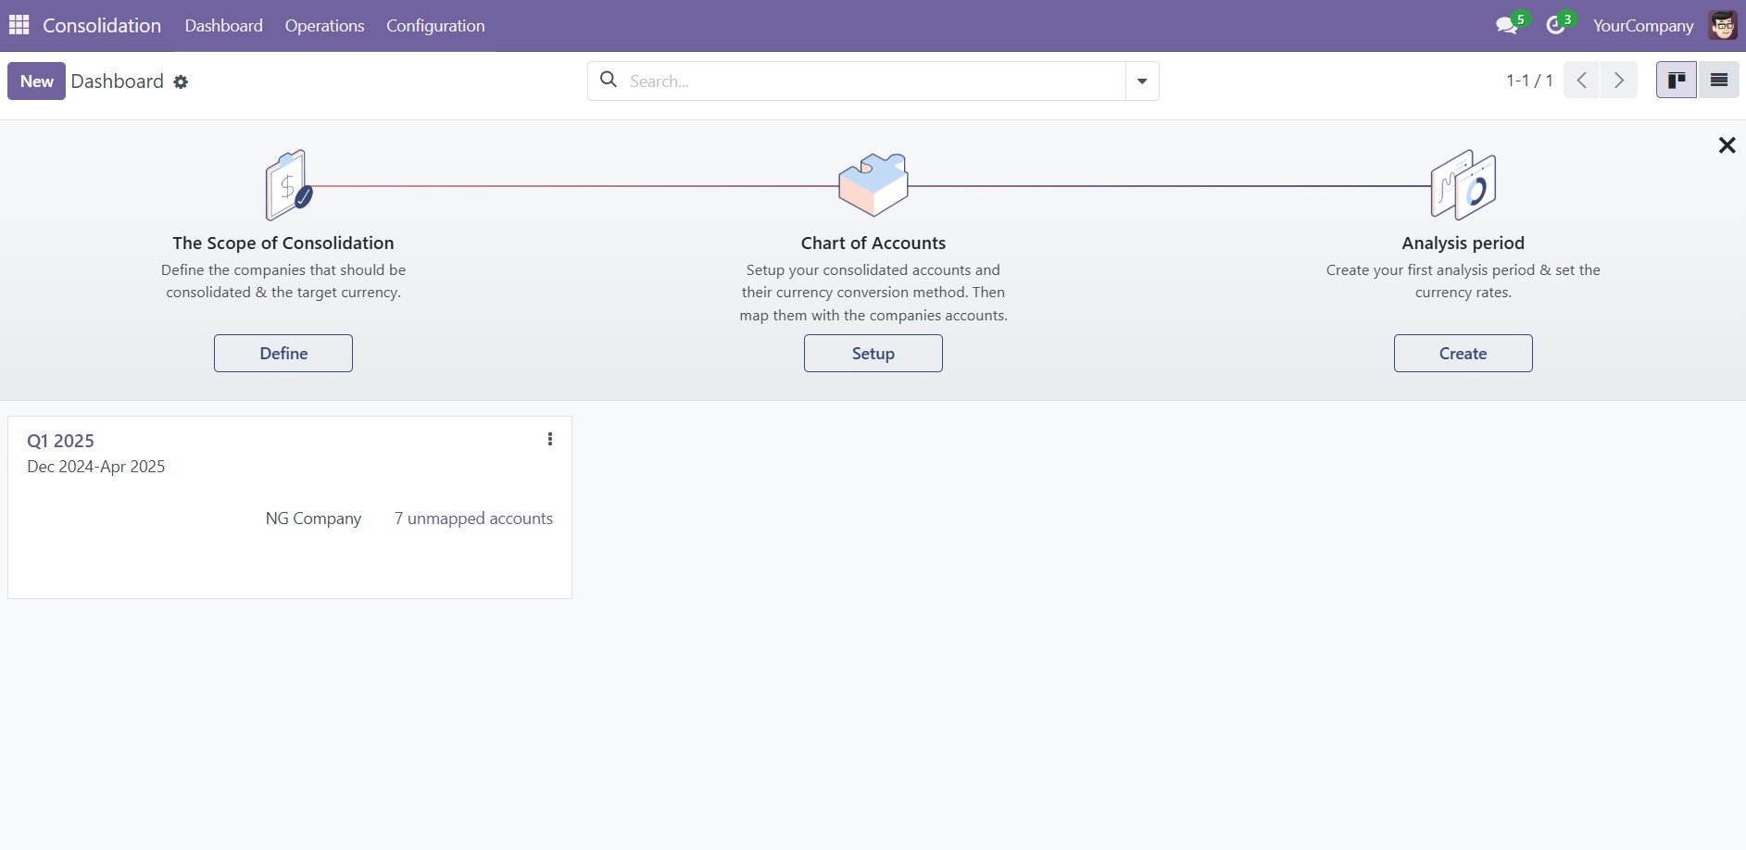Open the Operations menu
This screenshot has width=1746, height=850.
[x=324, y=26]
